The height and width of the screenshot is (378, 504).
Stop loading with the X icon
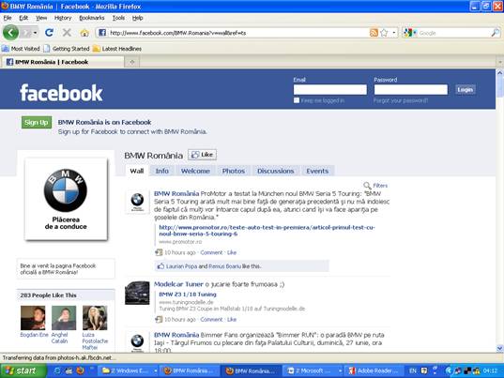tap(67, 33)
